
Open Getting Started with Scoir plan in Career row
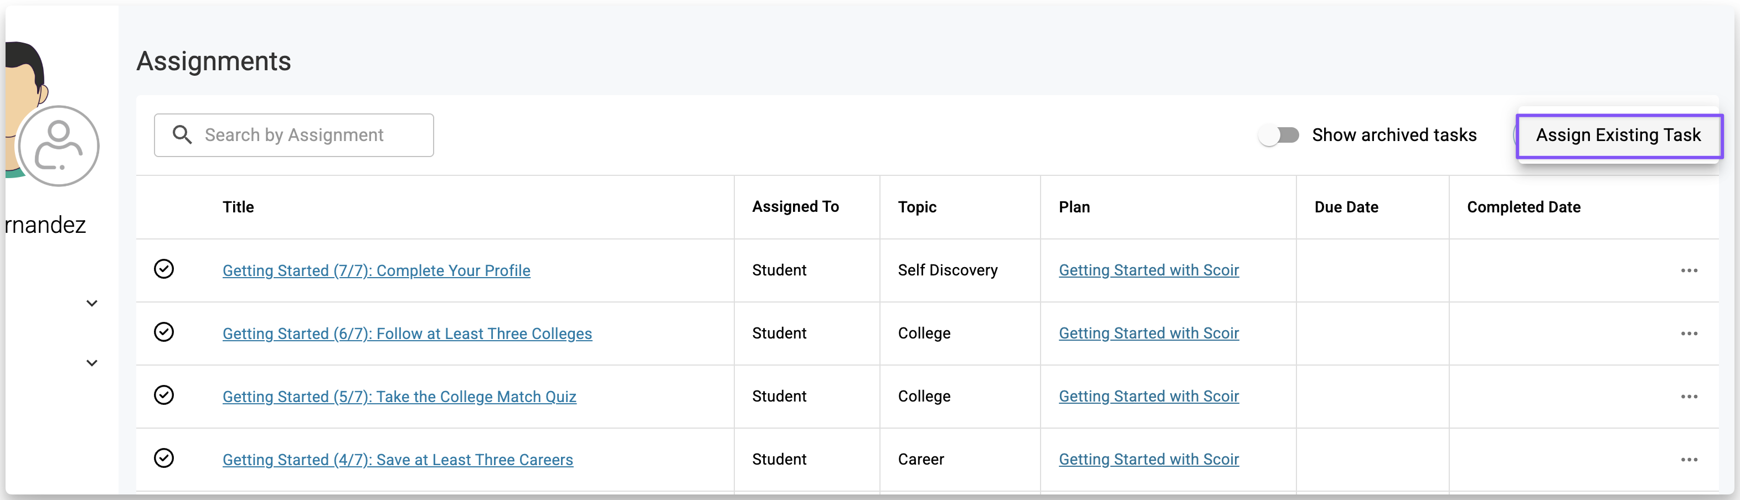pos(1149,460)
